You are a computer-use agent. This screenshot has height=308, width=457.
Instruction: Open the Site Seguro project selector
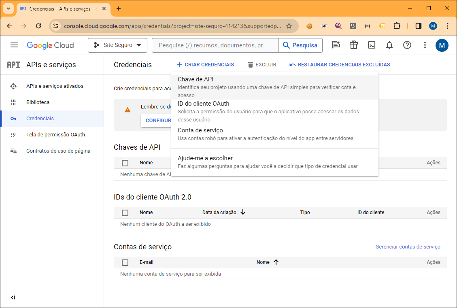117,45
